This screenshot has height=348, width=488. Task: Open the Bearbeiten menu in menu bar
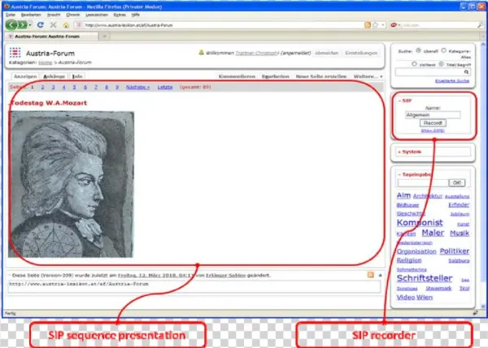pos(31,15)
